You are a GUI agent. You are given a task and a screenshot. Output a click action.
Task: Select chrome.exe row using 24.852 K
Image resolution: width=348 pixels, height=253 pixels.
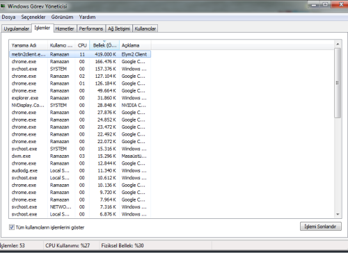pos(80,120)
